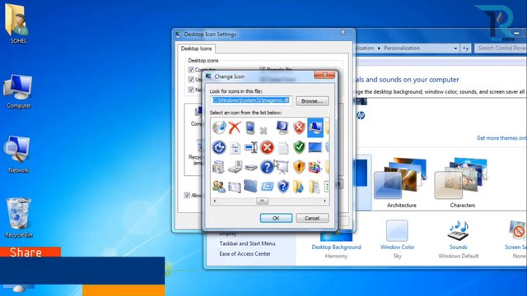Choose the blue tilted window frame icon
Screen dimensions: 527x296
click(268, 187)
